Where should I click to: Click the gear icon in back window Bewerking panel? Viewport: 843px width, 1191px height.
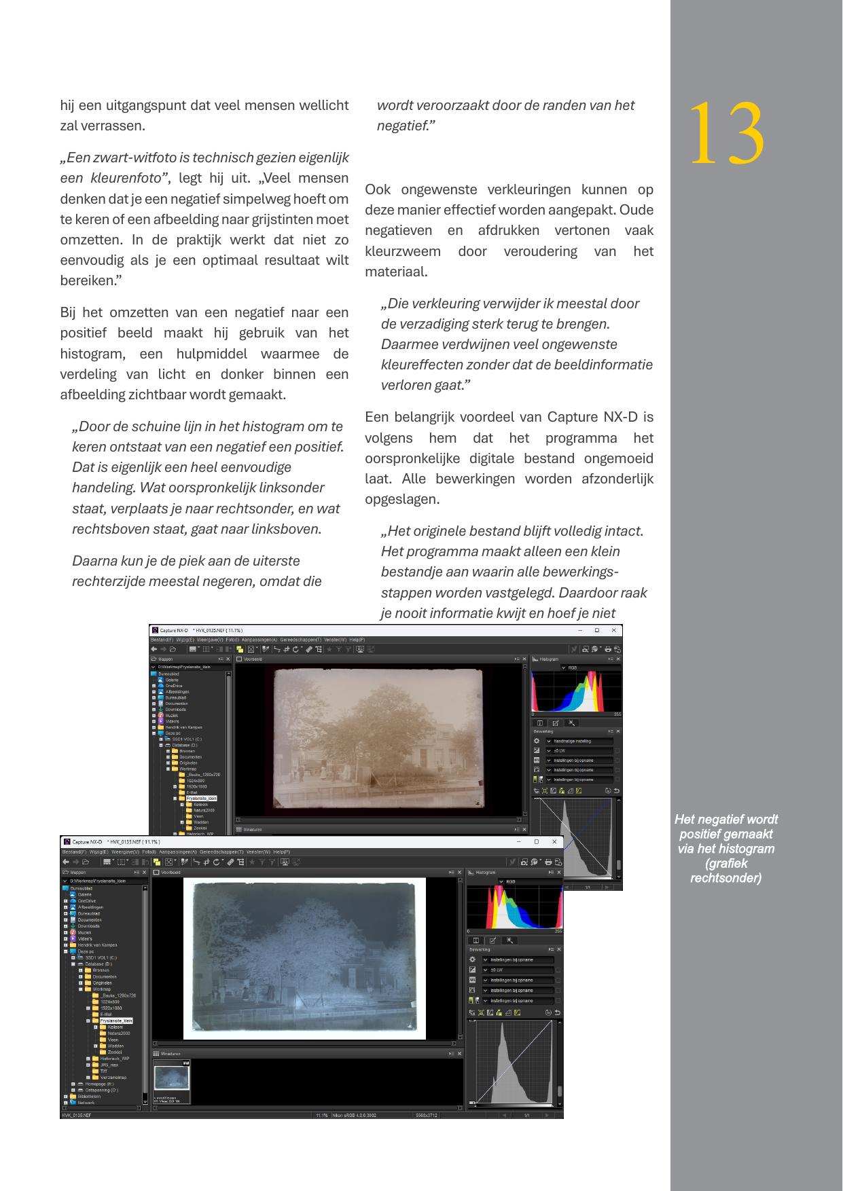tap(537, 741)
